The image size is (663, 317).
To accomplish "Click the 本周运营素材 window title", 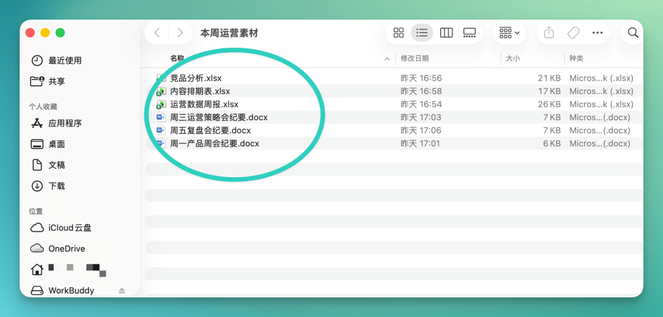I will coord(229,33).
